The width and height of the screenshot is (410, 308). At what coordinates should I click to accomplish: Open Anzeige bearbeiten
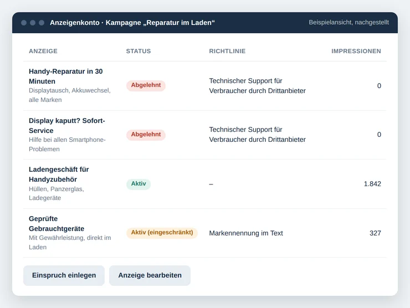click(150, 275)
